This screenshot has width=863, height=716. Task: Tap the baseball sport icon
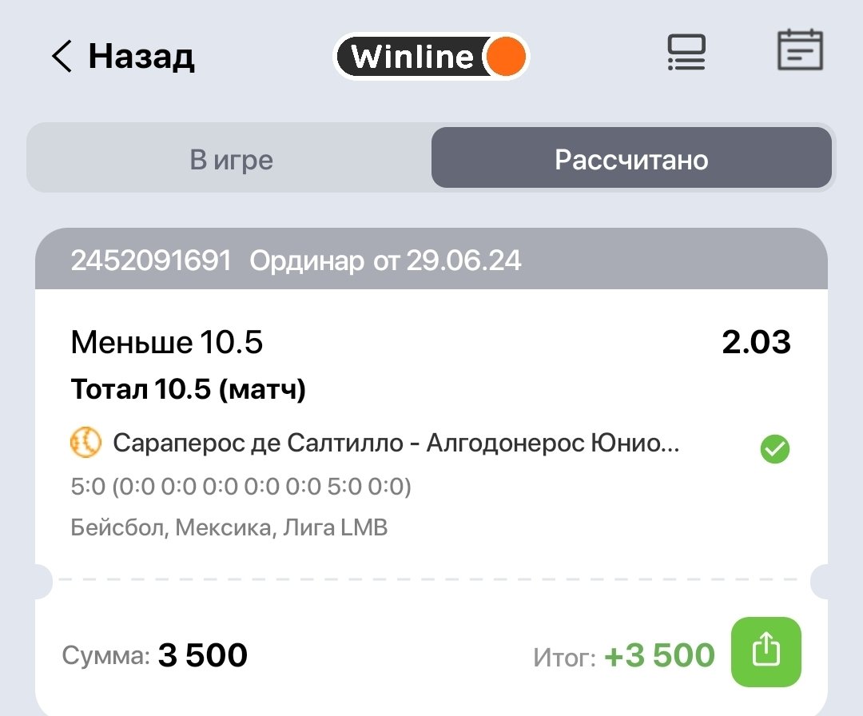pos(86,442)
